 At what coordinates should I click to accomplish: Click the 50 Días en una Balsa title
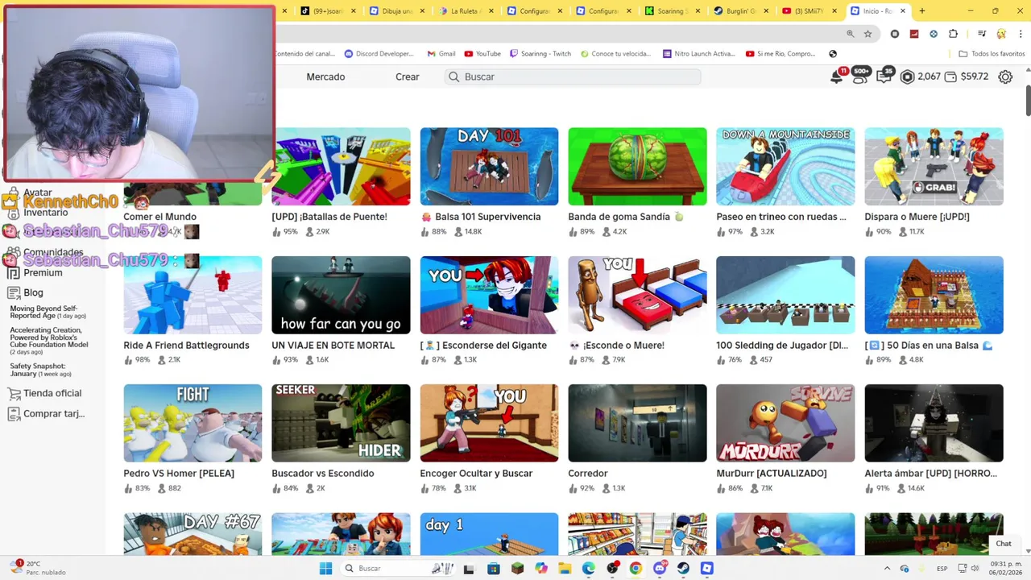pyautogui.click(x=929, y=346)
